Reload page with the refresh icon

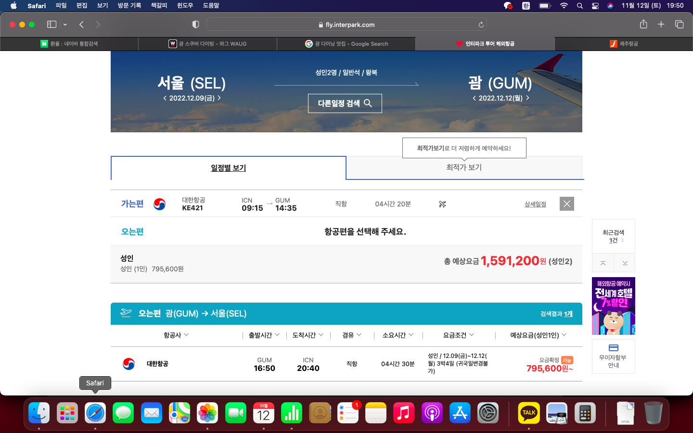[481, 25]
